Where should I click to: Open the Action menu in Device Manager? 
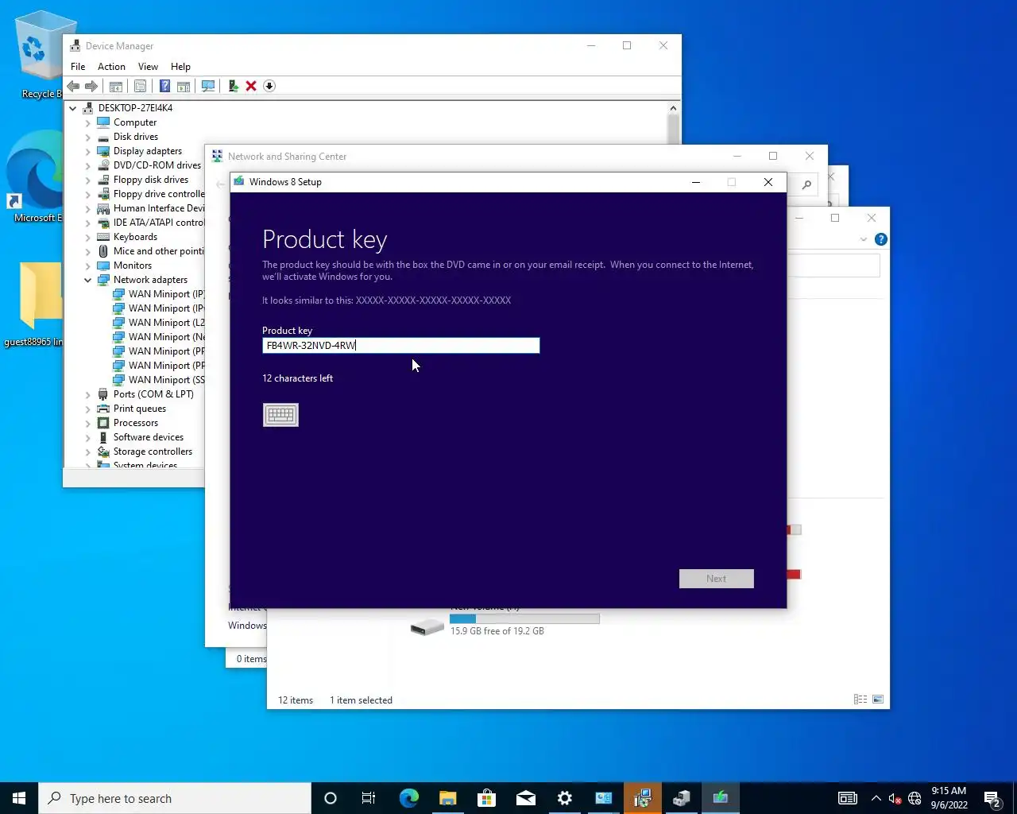111,67
